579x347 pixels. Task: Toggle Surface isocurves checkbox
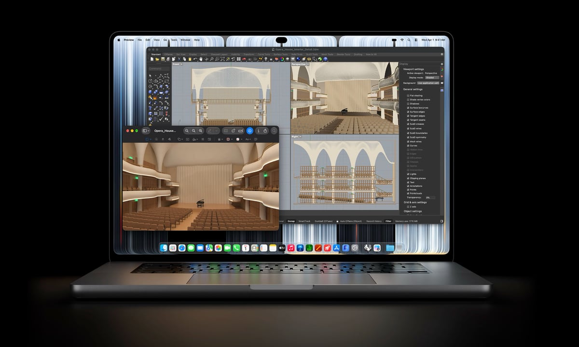(408, 108)
